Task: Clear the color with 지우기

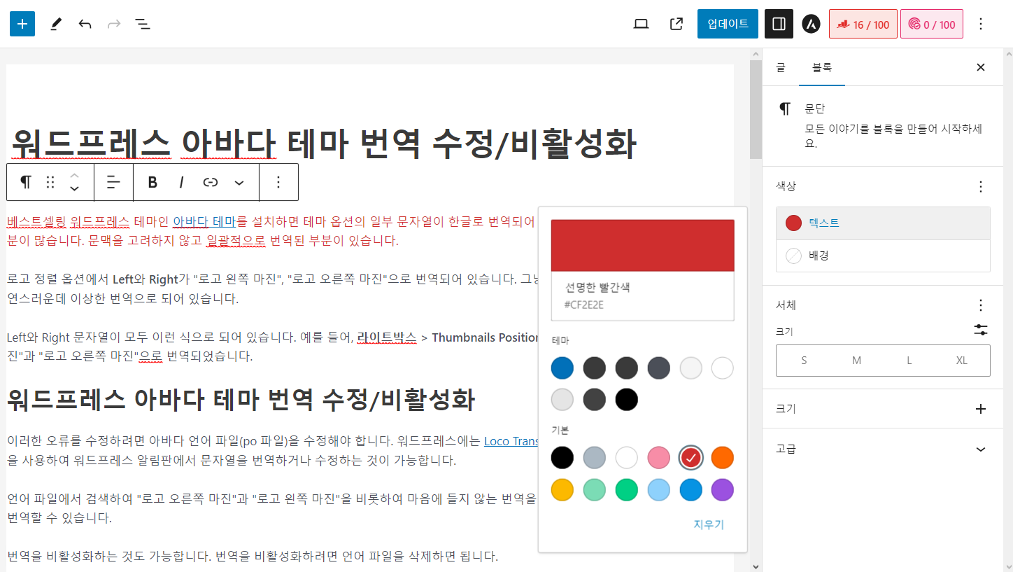Action: tap(709, 524)
